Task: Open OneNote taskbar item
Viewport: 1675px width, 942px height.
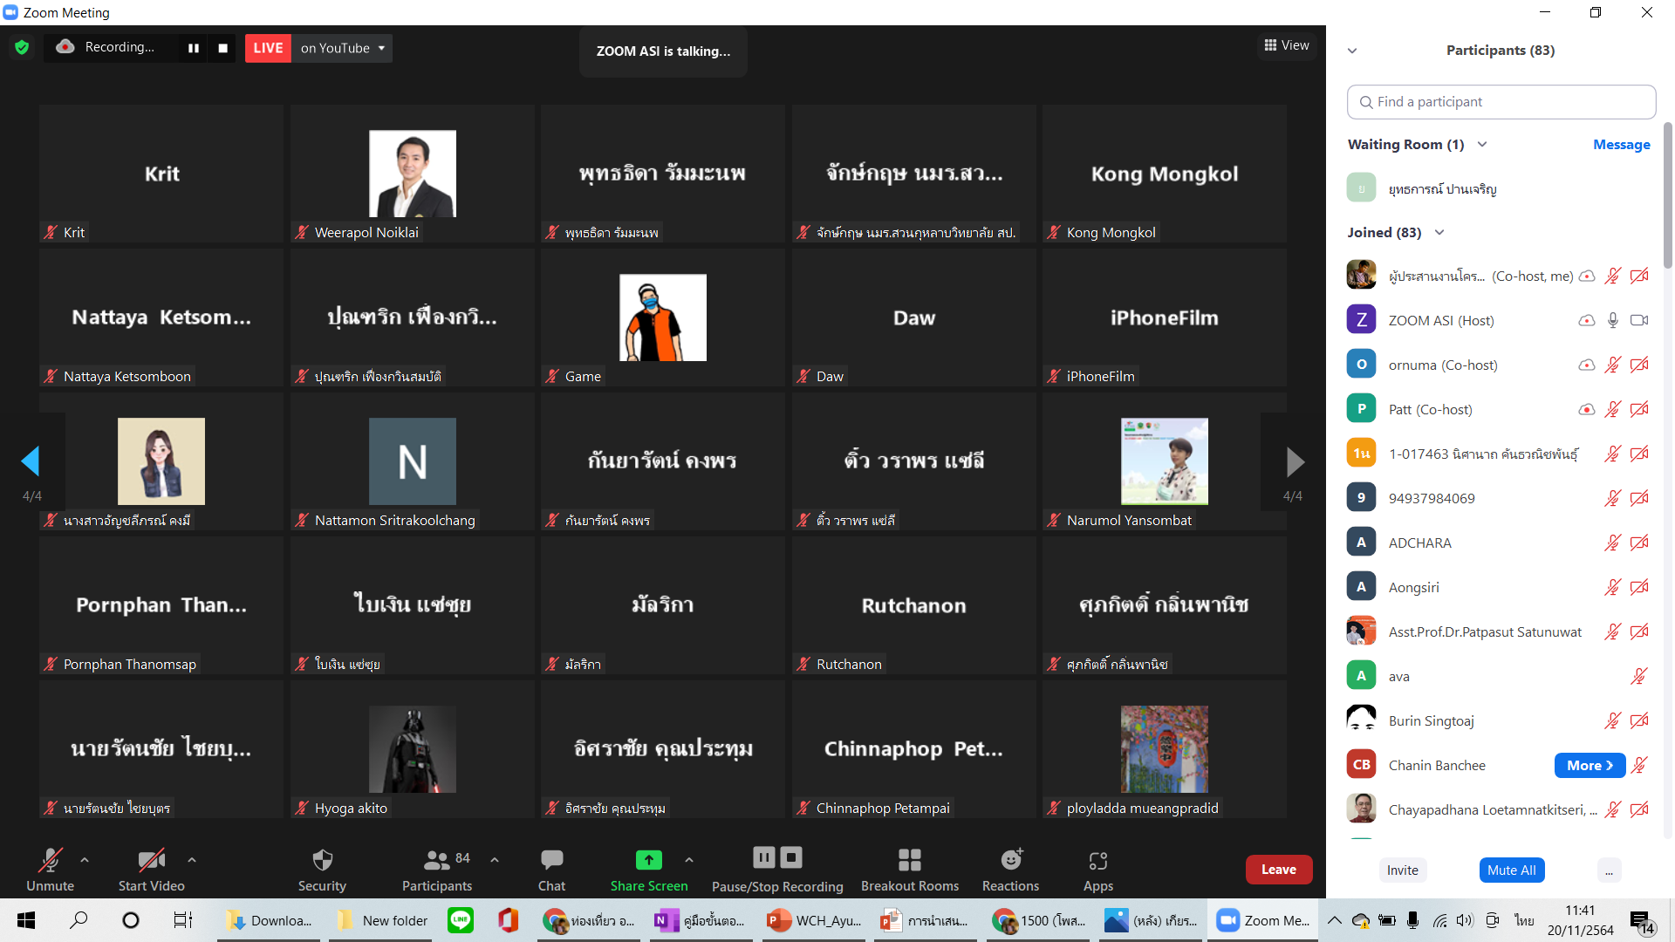Action: pyautogui.click(x=702, y=920)
